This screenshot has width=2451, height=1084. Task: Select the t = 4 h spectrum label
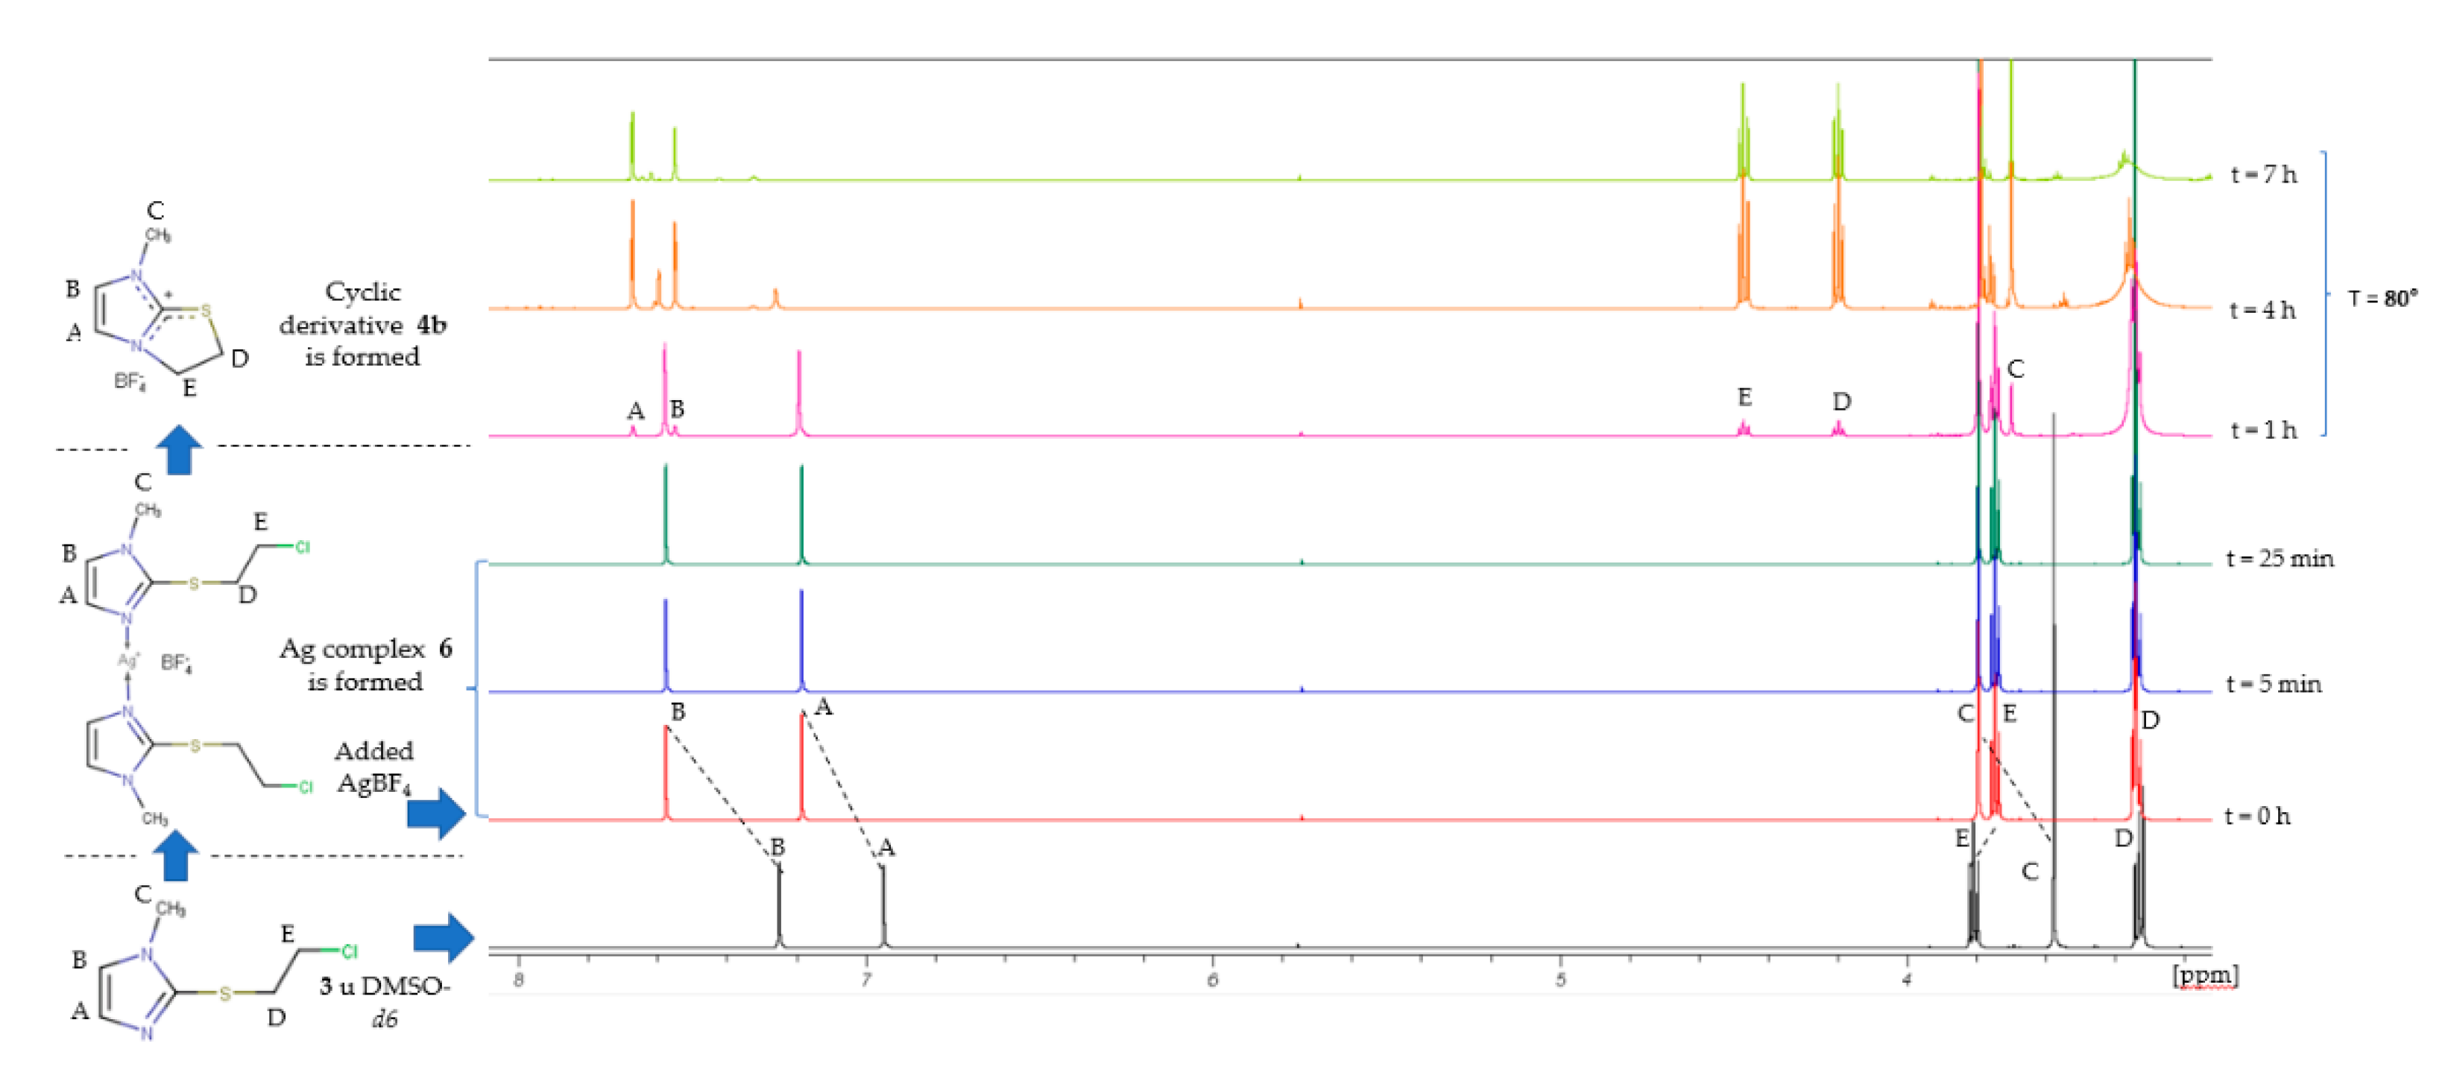click(2262, 310)
